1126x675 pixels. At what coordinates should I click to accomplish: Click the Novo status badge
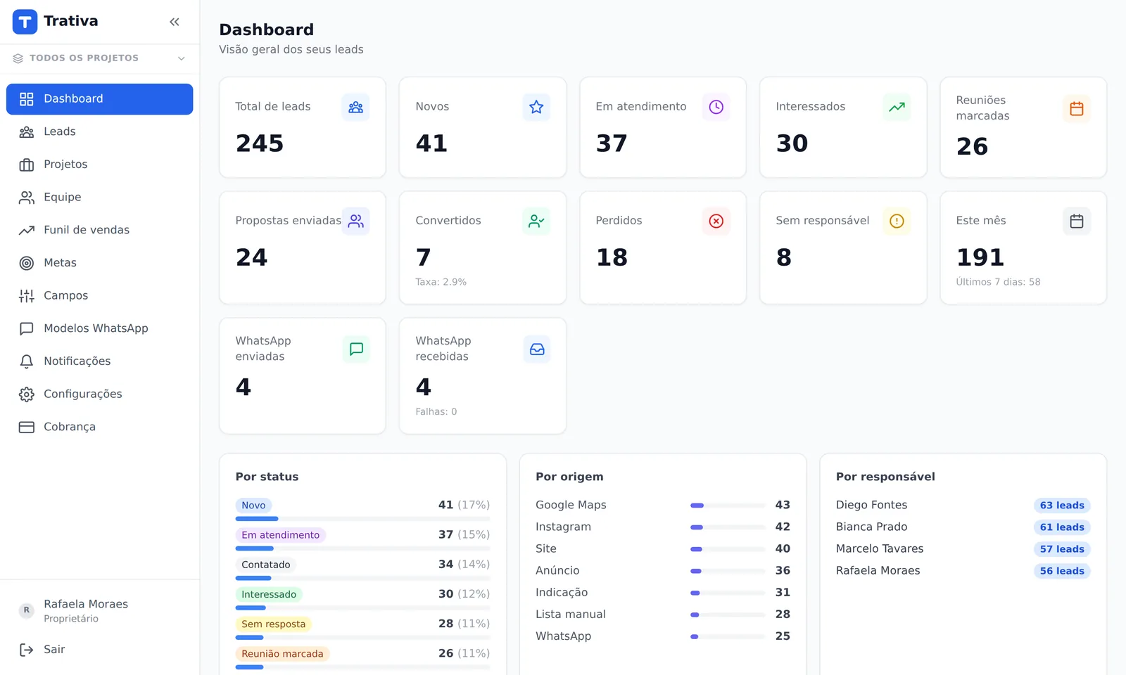253,506
